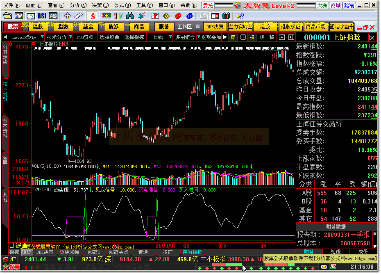The image size is (381, 274).
Task: Switch to the 短线 tab
Action: coord(336,252)
